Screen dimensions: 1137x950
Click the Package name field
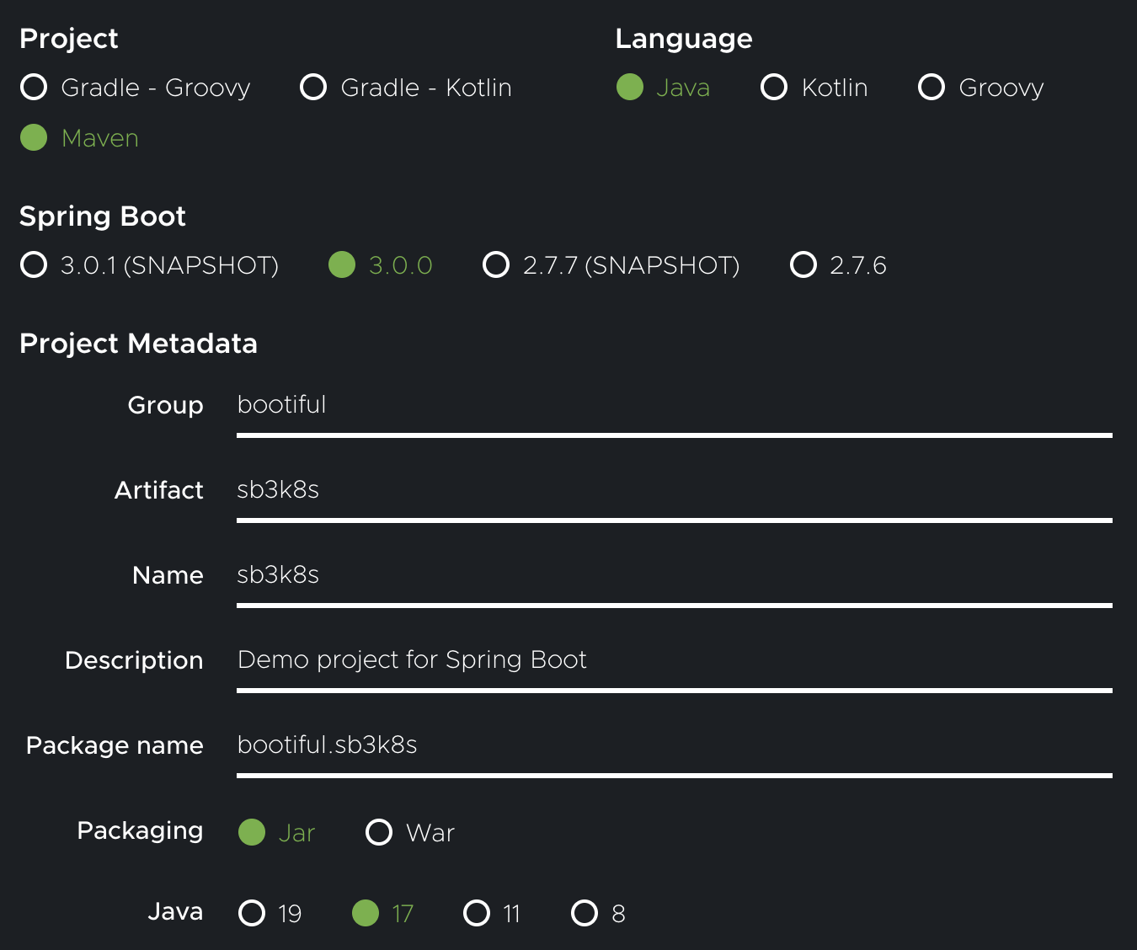pyautogui.click(x=674, y=746)
